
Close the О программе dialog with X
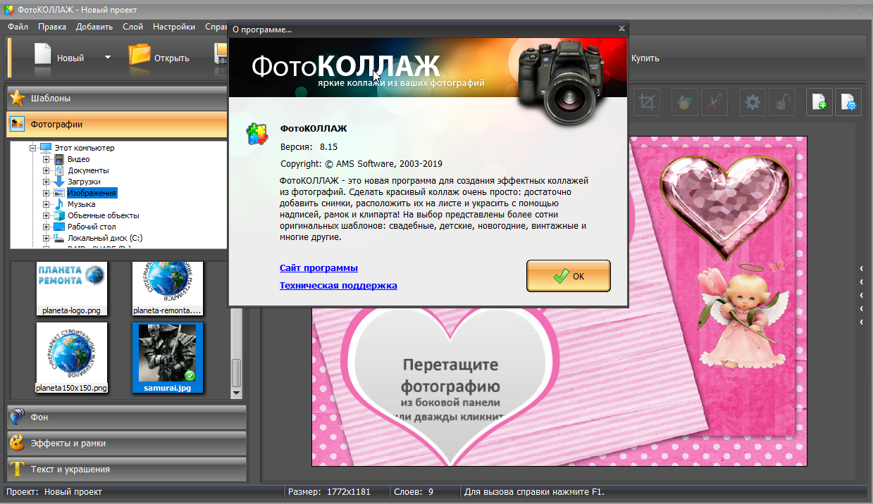(x=621, y=29)
